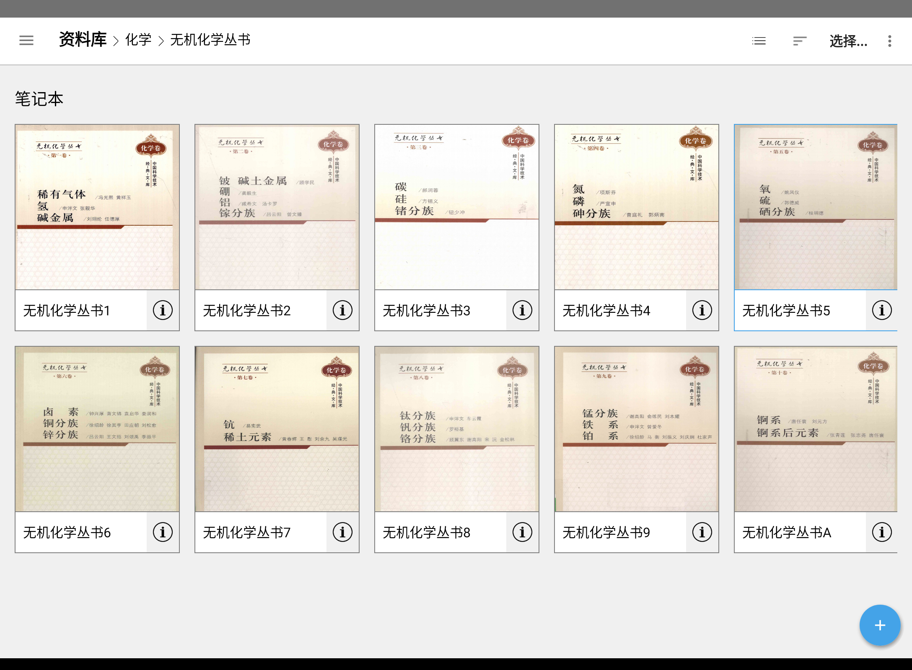The height and width of the screenshot is (670, 912).
Task: Go to 化学 folder in breadcrumb
Action: pyautogui.click(x=138, y=40)
